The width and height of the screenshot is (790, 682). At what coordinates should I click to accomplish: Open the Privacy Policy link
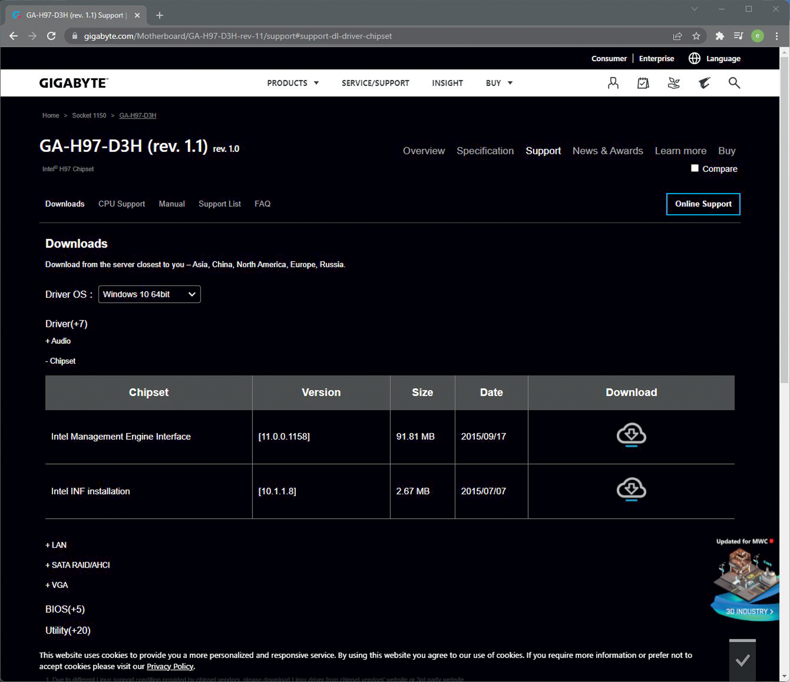170,666
